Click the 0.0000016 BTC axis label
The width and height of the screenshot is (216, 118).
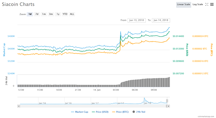tap(200, 61)
